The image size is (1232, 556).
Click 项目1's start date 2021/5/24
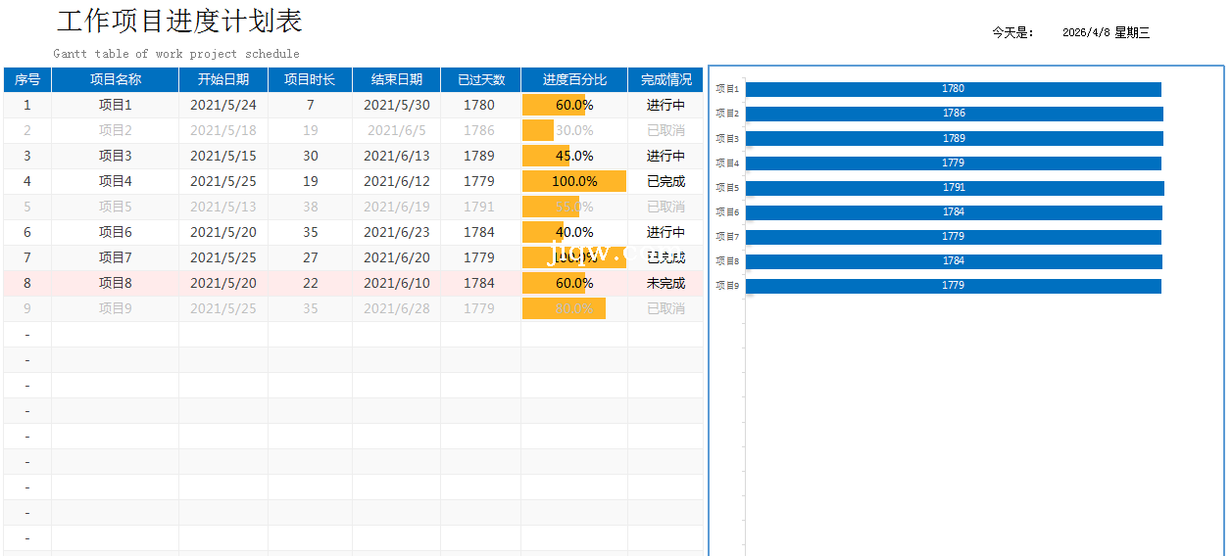pyautogui.click(x=223, y=105)
